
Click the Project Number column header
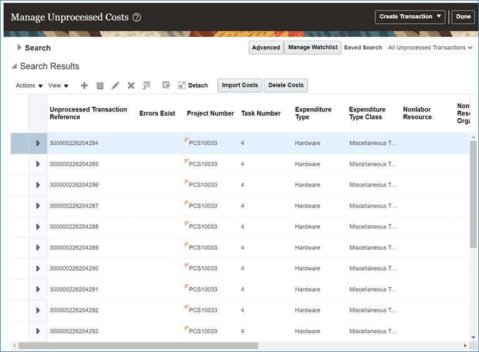coord(210,113)
